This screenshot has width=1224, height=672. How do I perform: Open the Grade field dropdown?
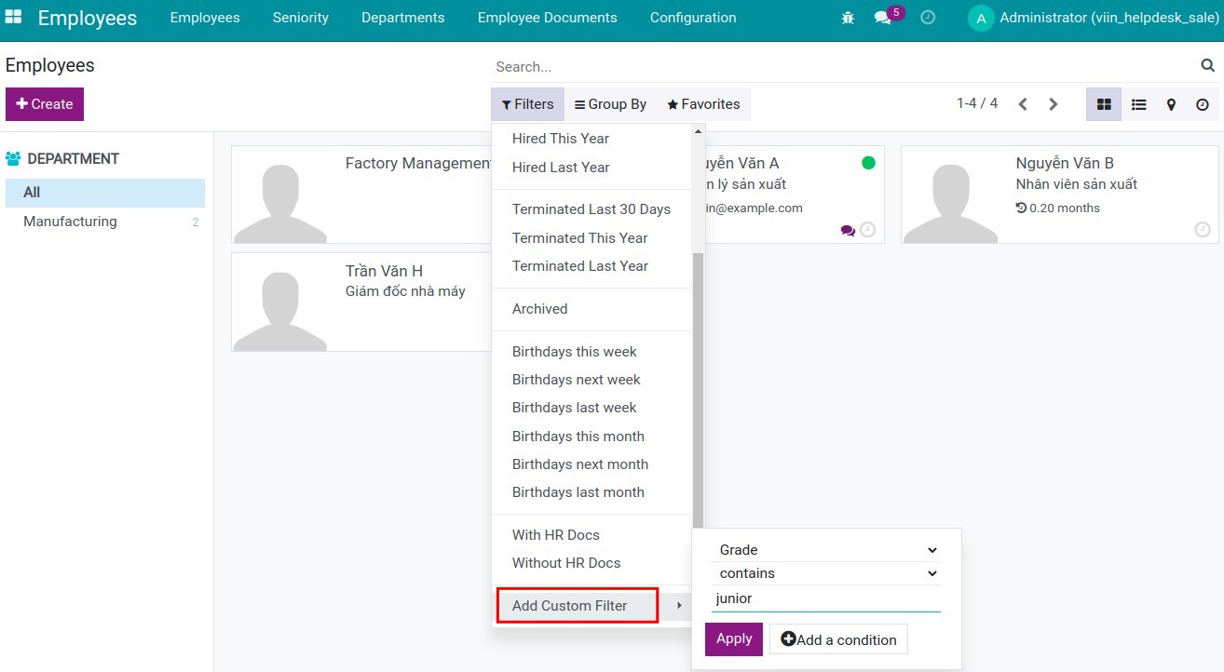826,550
